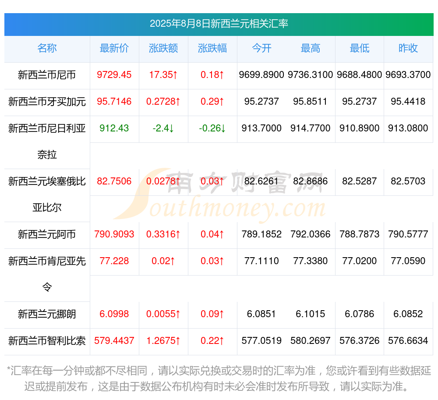438x400 pixels.
Task: Click previous close 77.0590
Action: click(x=408, y=261)
